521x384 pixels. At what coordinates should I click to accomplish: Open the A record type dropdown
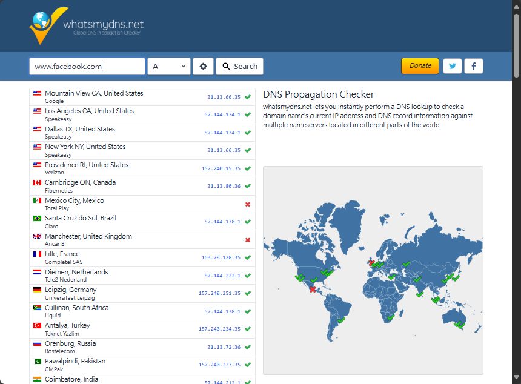[169, 67]
